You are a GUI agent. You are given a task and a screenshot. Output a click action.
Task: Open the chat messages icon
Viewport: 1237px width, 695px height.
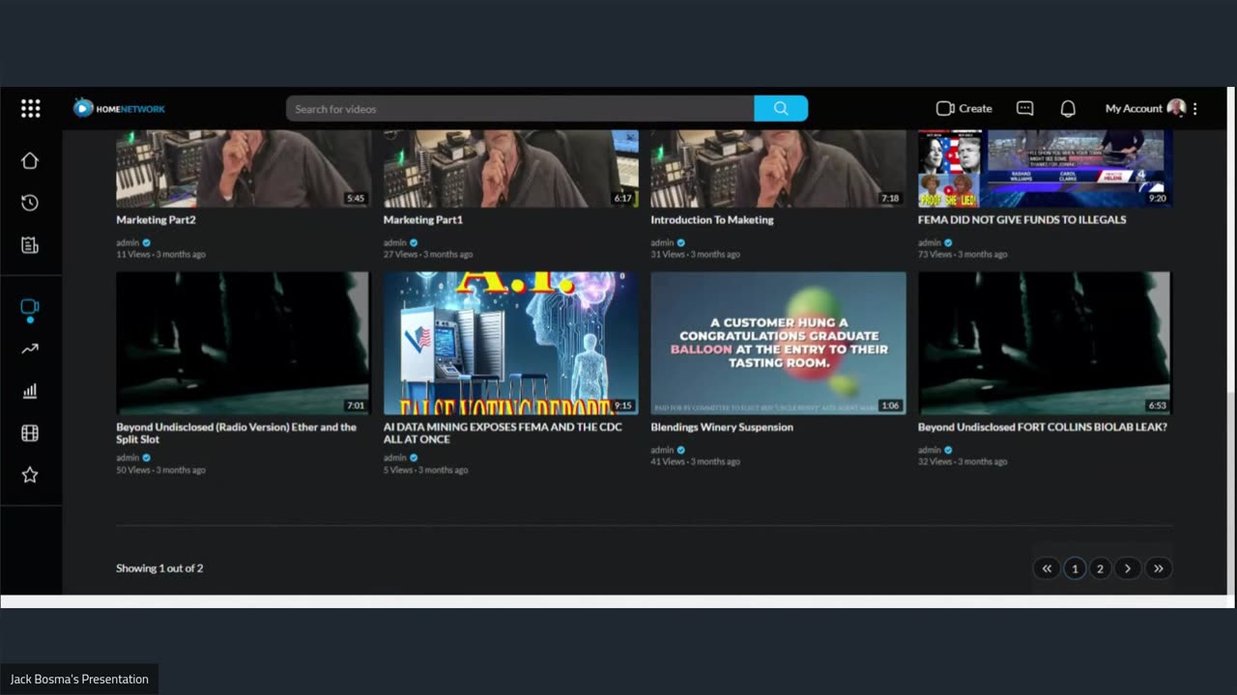(1025, 108)
